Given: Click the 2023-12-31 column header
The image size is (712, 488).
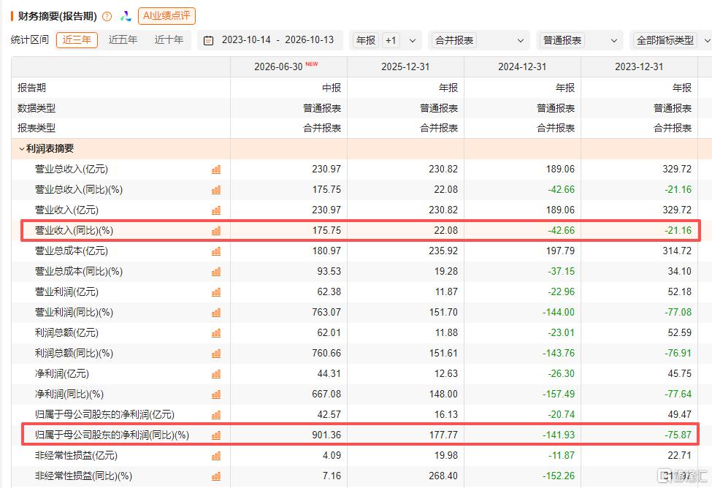Looking at the screenshot, I should (639, 66).
